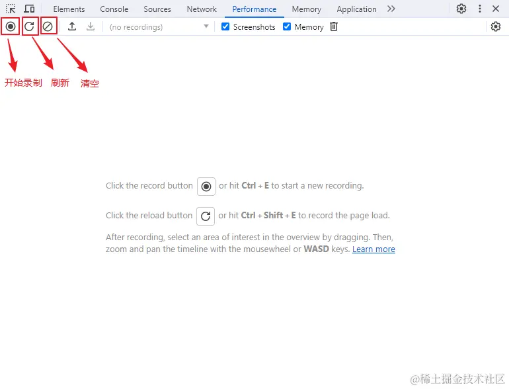
Task: Start recording with the toolbar record button
Action: click(x=11, y=26)
